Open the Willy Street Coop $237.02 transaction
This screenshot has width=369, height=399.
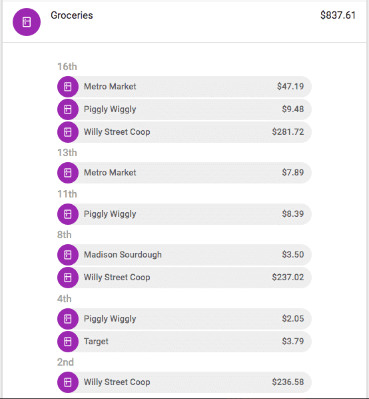click(x=184, y=278)
